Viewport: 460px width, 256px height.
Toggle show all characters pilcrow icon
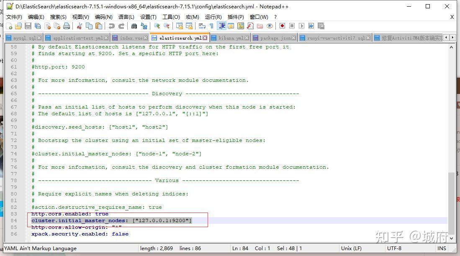(x=211, y=26)
